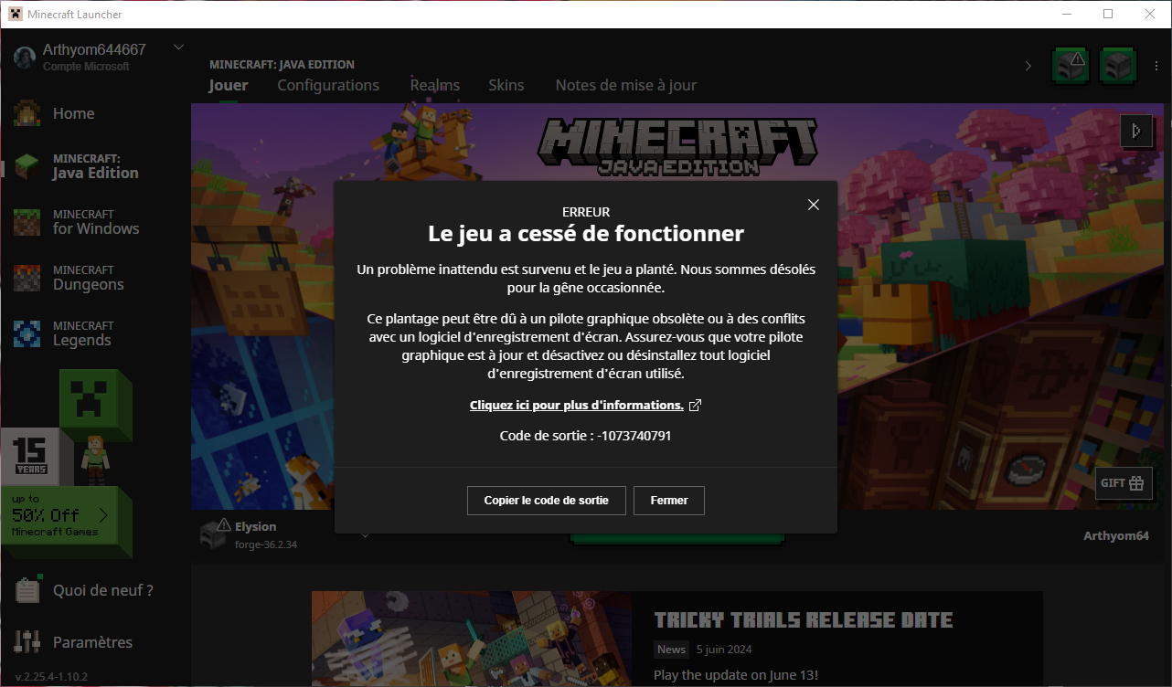Viewport: 1172px width, 687px height.
Task: Select the Minecraft for Windows icon
Action: pyautogui.click(x=27, y=222)
